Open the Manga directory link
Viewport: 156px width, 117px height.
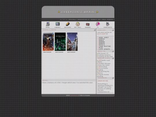[101, 40]
